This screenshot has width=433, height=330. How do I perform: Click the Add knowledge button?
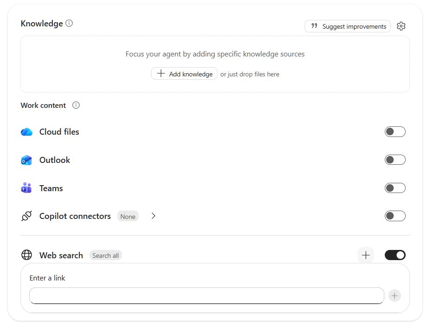184,74
